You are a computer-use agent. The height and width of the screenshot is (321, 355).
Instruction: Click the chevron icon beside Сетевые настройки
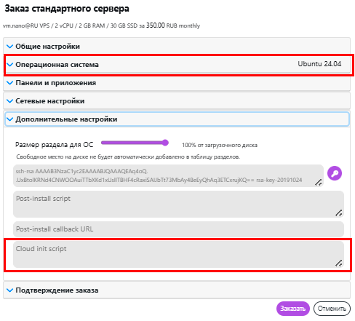(x=9, y=101)
